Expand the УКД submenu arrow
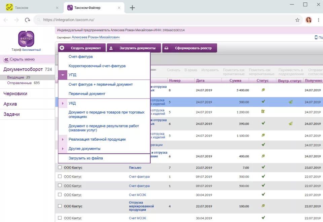 (x=63, y=103)
